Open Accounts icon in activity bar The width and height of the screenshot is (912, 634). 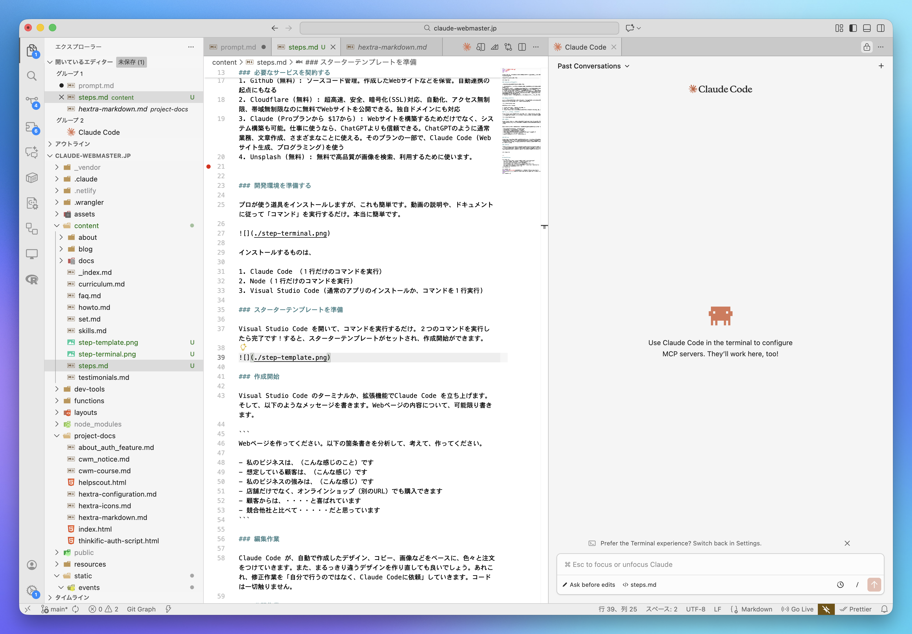click(x=32, y=565)
